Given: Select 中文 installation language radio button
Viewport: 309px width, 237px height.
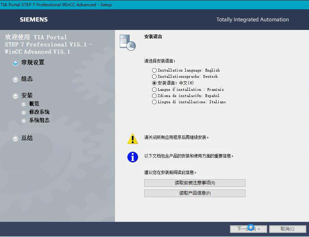Looking at the screenshot, I should (x=154, y=83).
